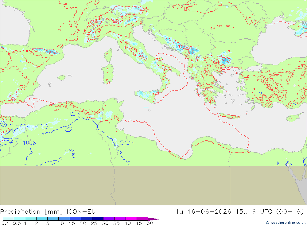Pick the legend swatch between 5 and 10
This screenshot has width=307, height=225.
pos(53,219)
